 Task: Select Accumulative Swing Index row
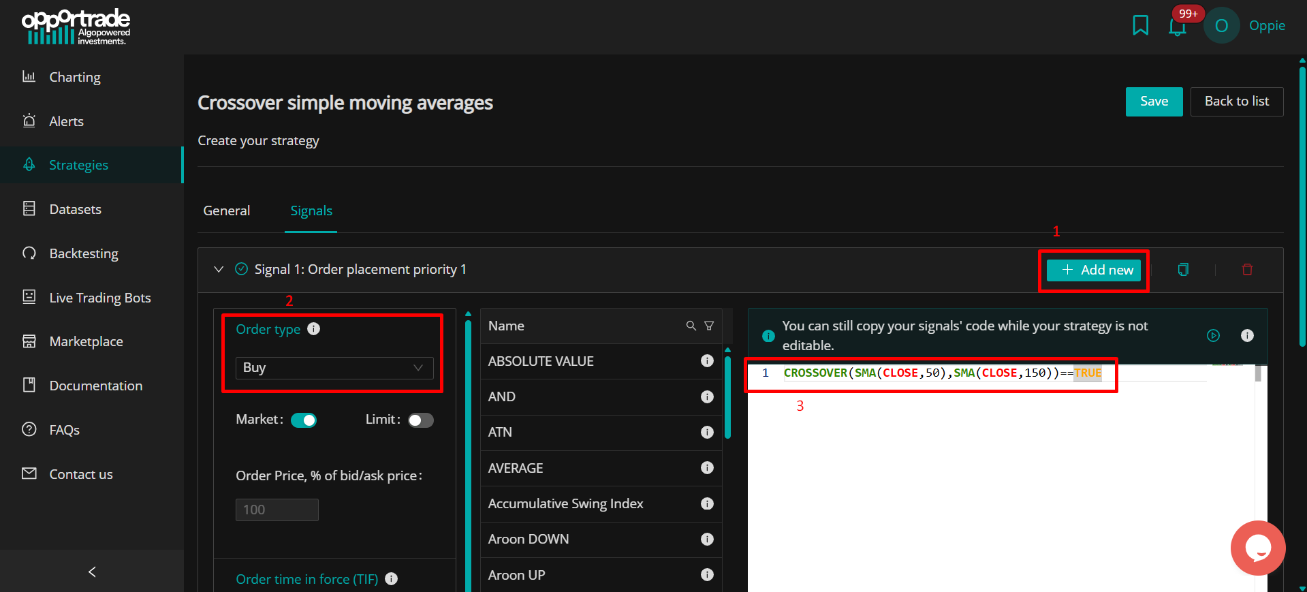(601, 504)
